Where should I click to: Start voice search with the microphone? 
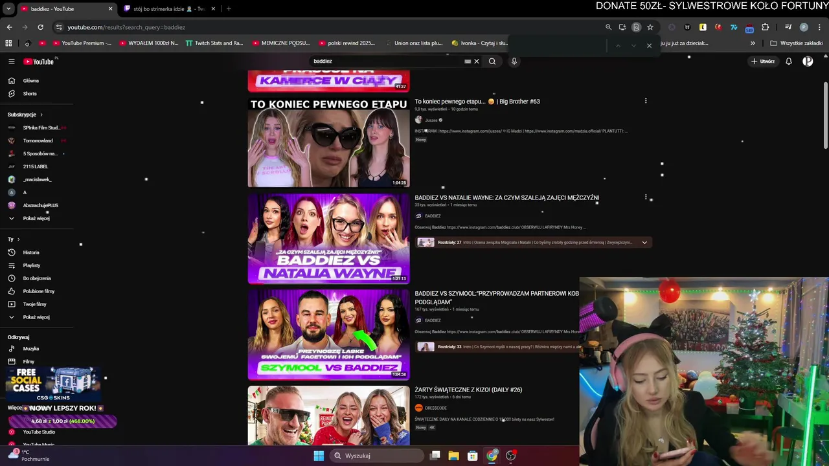tap(514, 61)
